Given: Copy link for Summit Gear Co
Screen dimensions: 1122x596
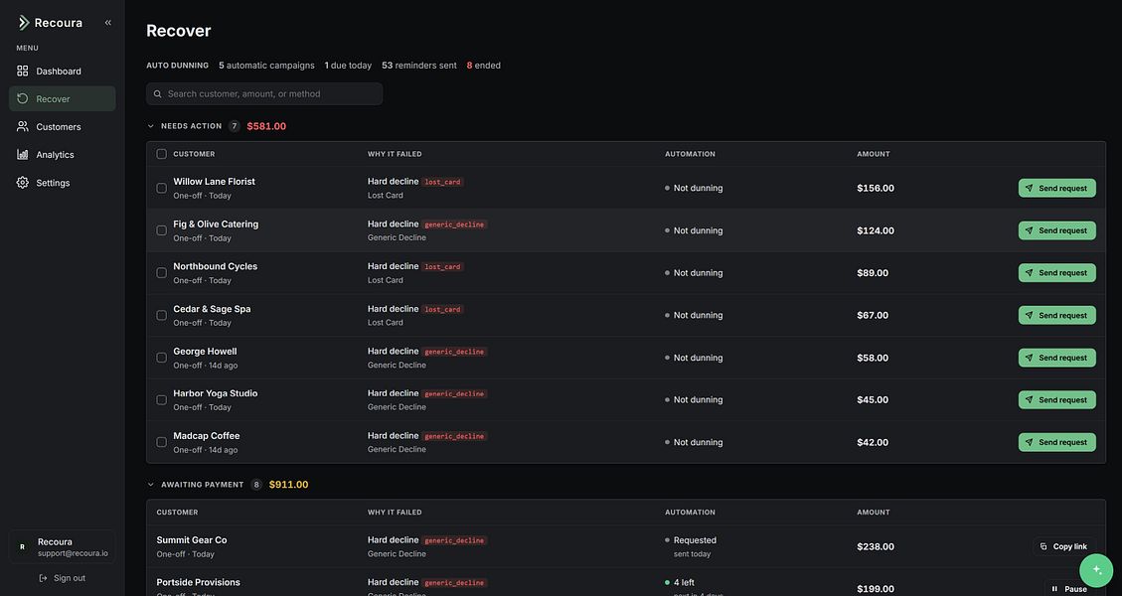Looking at the screenshot, I should pos(1063,546).
